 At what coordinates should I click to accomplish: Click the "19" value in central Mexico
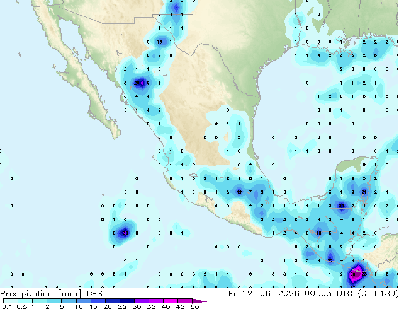coord(239,192)
